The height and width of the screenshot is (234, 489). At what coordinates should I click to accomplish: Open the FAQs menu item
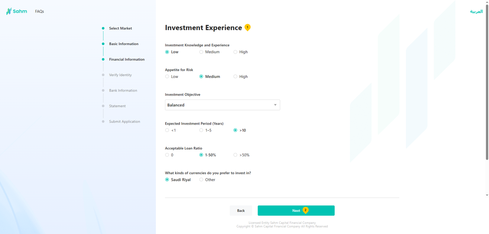[x=39, y=11]
